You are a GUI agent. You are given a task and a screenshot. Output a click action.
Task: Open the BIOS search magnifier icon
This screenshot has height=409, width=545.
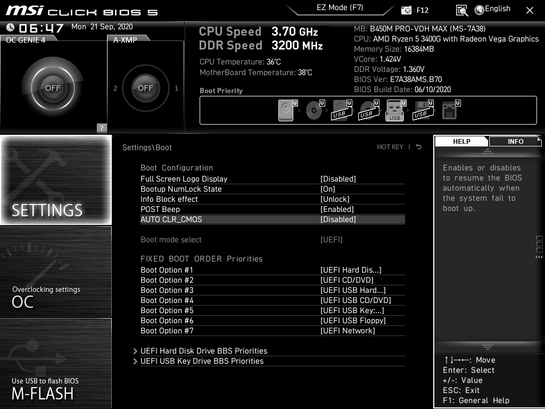click(461, 11)
